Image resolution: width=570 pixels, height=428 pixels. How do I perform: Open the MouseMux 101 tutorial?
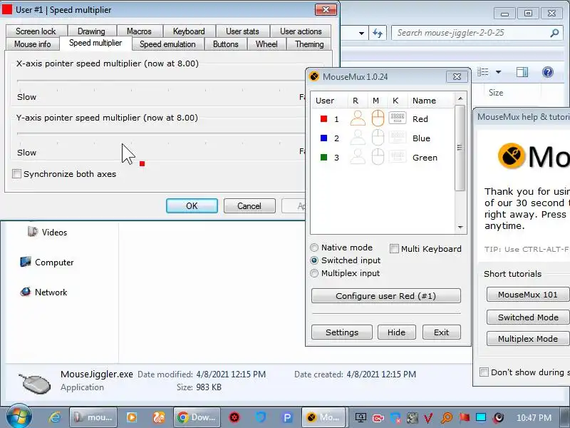coord(527,294)
